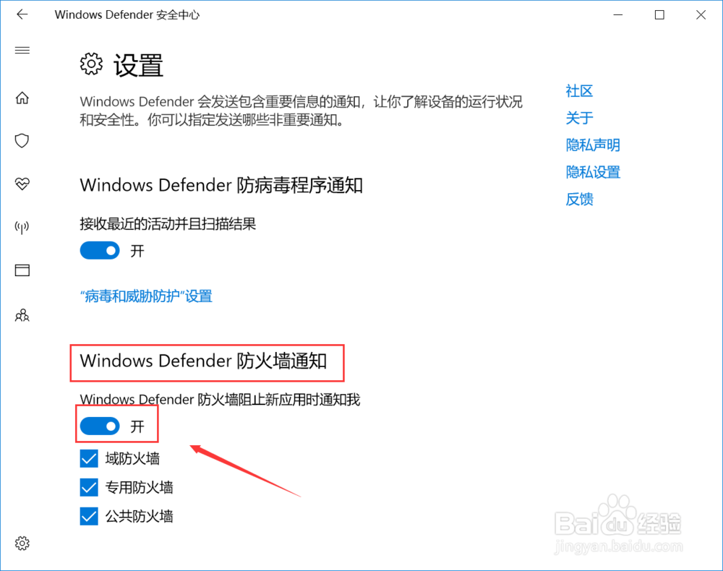Open virus & threat protection shield icon

point(22,140)
